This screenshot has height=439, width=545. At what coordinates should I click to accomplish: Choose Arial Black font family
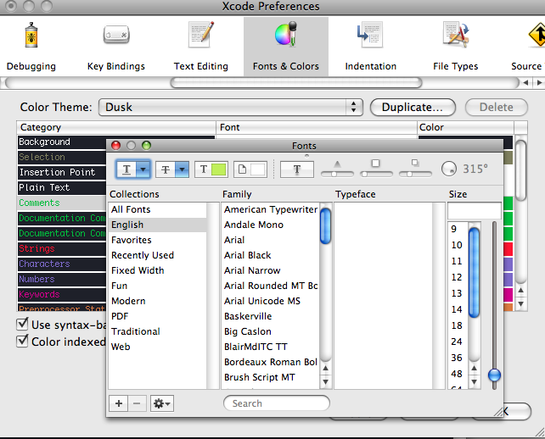click(x=270, y=255)
